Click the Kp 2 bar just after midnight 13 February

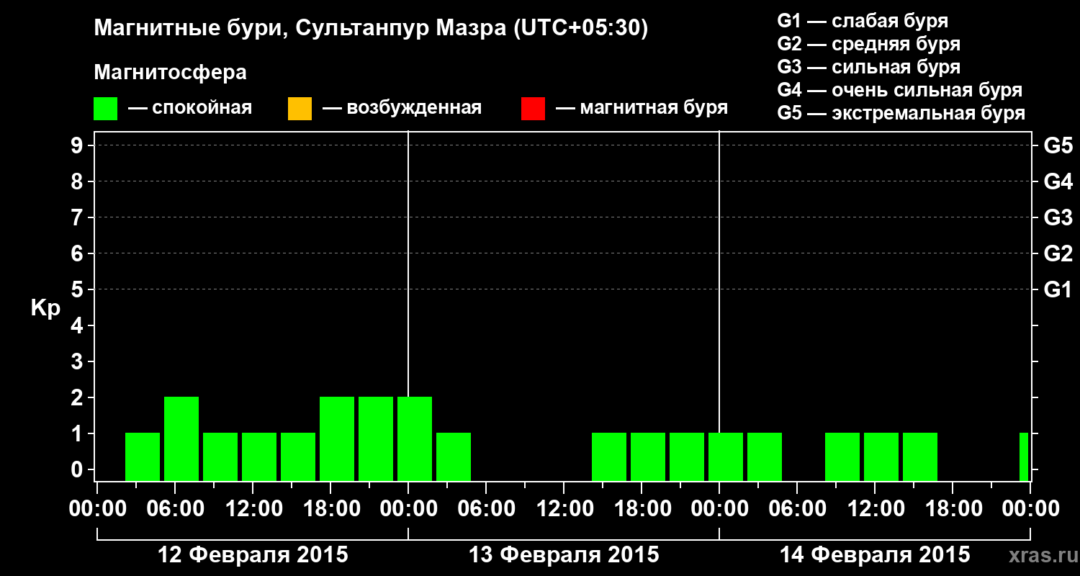click(415, 438)
